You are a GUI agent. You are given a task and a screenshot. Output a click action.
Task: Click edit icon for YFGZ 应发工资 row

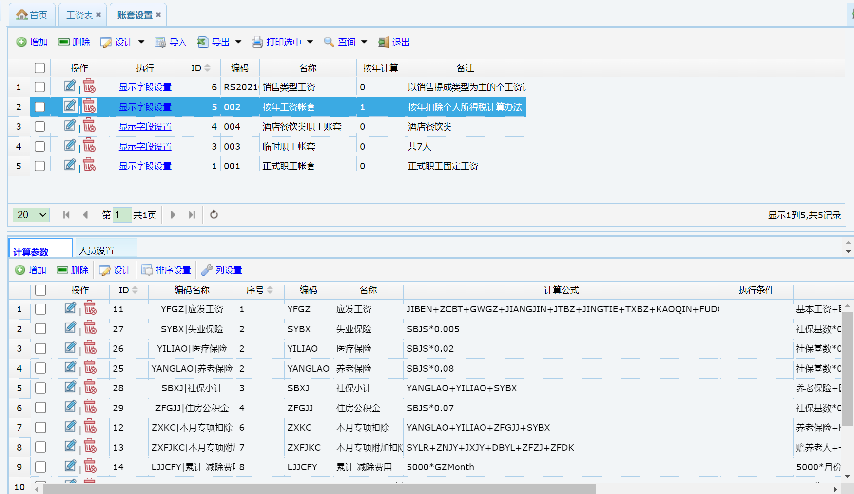pyautogui.click(x=71, y=308)
